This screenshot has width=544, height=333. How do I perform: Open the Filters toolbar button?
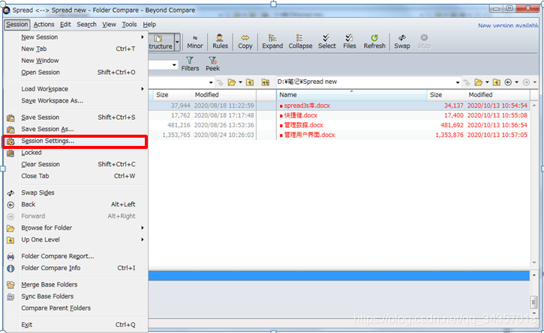point(190,64)
